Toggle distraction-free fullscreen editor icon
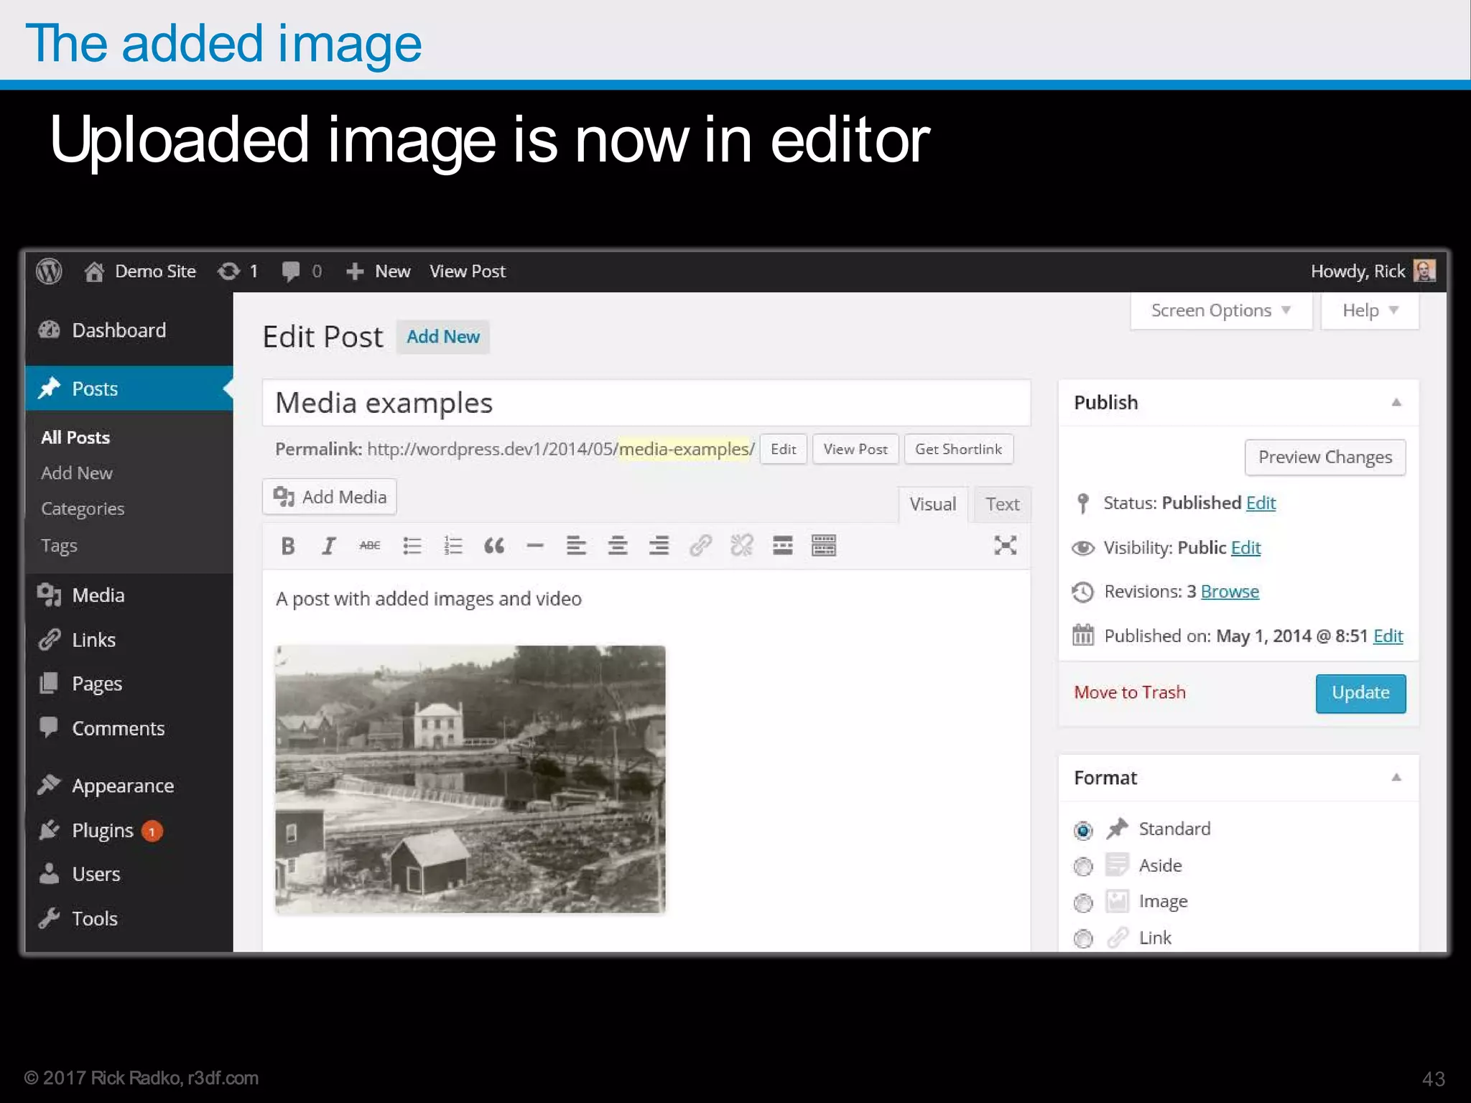 point(1005,545)
